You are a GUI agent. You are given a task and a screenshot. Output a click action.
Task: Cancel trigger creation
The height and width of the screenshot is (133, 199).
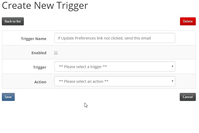(188, 97)
